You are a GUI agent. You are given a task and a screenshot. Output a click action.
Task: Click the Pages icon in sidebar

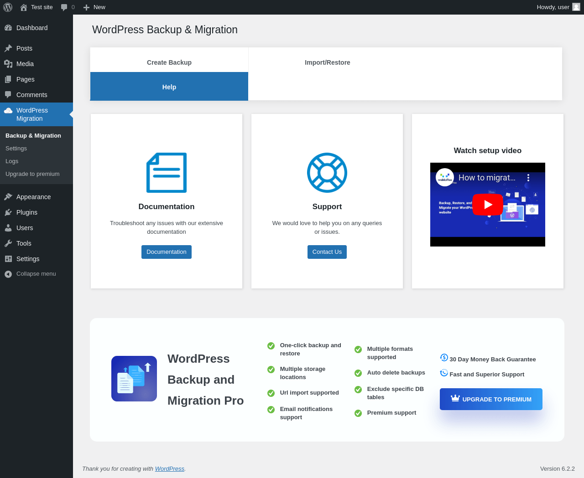pyautogui.click(x=8, y=79)
